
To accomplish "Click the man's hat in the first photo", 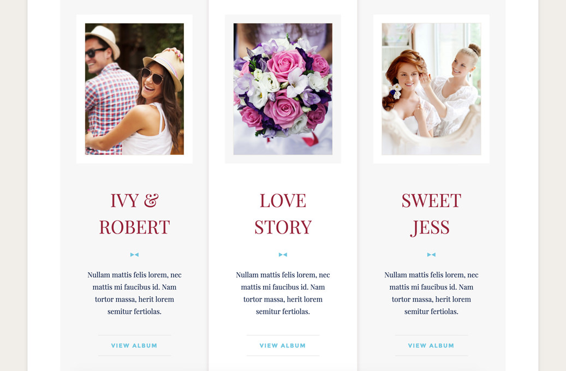I will (103, 39).
